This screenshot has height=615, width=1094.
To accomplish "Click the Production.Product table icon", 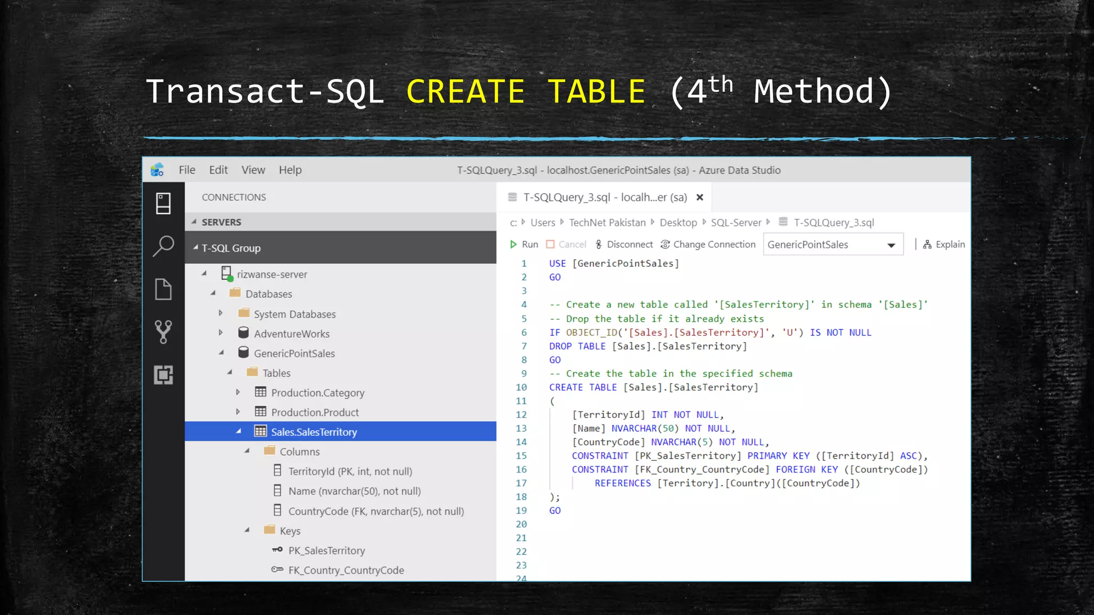I will coord(261,412).
